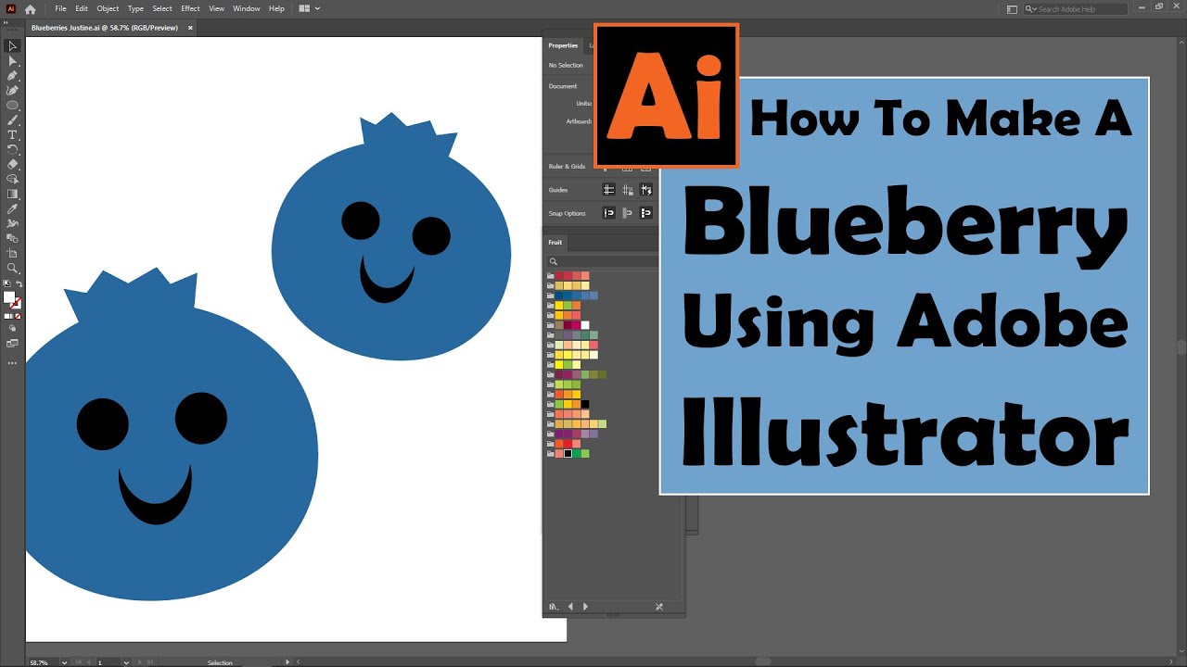
Task: Select the Eyedropper tool
Action: point(13,208)
